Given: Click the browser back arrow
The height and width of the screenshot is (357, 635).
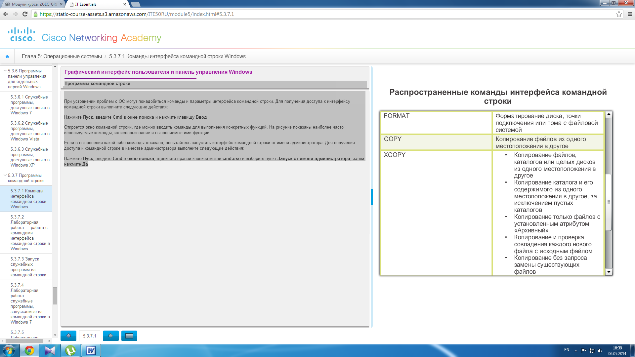Looking at the screenshot, I should (x=6, y=14).
